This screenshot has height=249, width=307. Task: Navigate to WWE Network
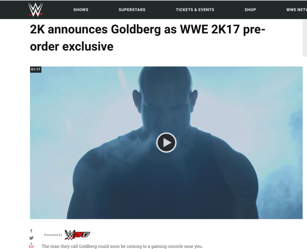(296, 10)
